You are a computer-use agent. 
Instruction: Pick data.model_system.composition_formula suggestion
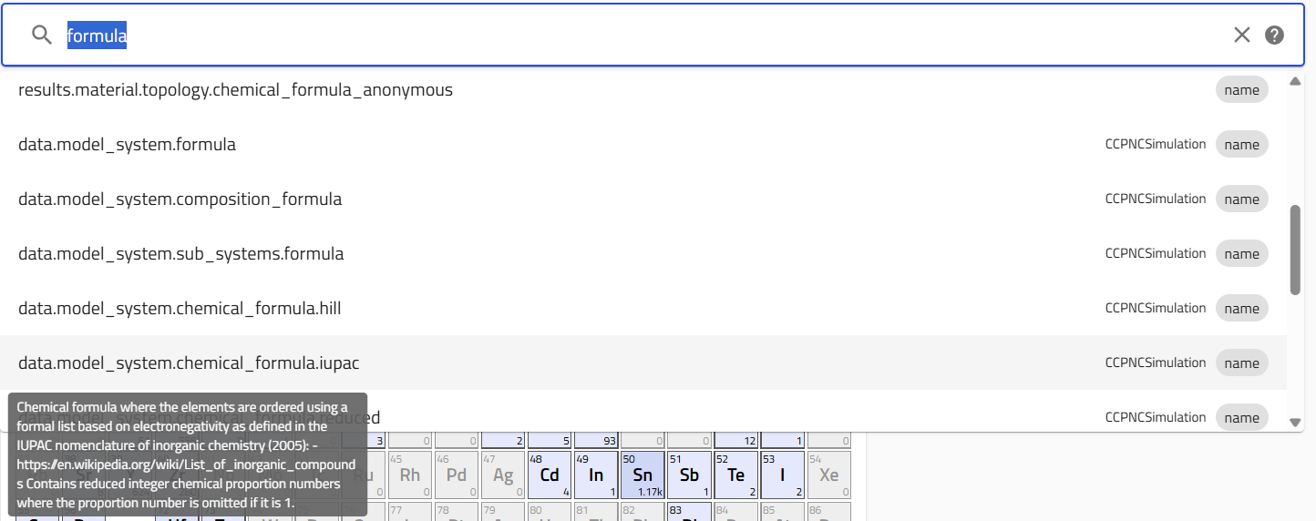point(643,199)
